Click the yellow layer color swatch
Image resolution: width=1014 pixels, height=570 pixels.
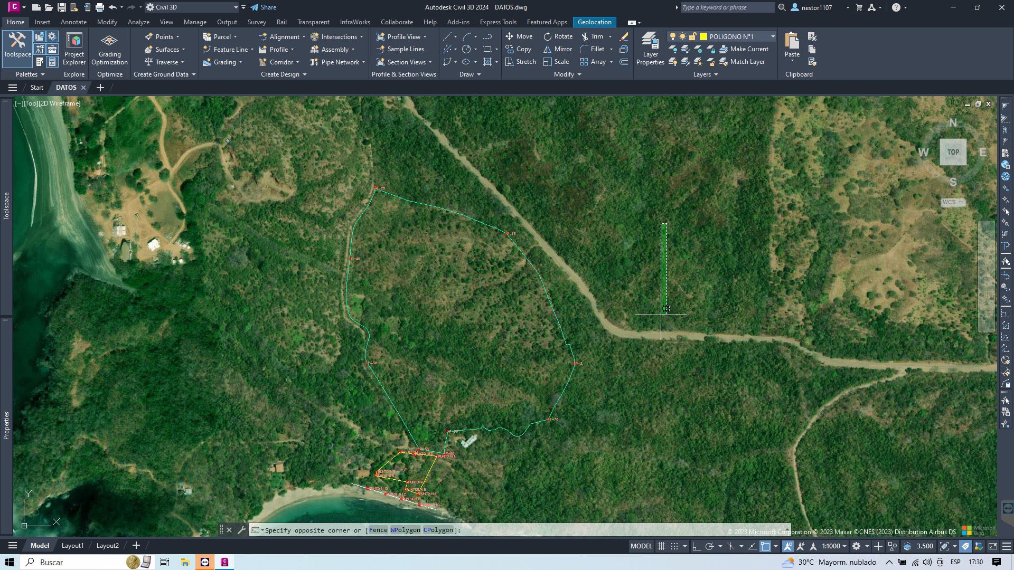click(x=703, y=36)
